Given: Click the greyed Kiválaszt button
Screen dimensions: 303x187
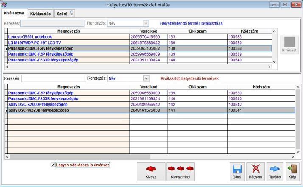Looking at the screenshot, I should click(289, 45).
